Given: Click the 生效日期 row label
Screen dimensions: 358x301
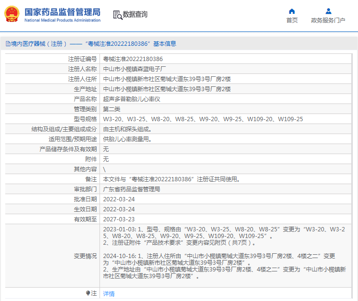Looking at the screenshot, I should 85,209.
